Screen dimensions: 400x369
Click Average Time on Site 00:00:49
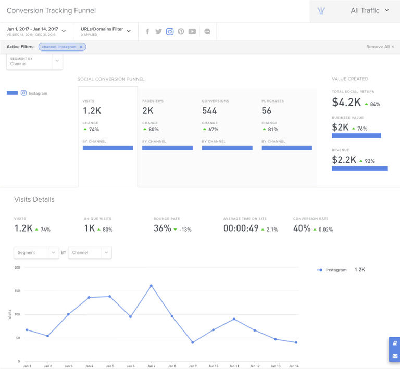(x=241, y=228)
